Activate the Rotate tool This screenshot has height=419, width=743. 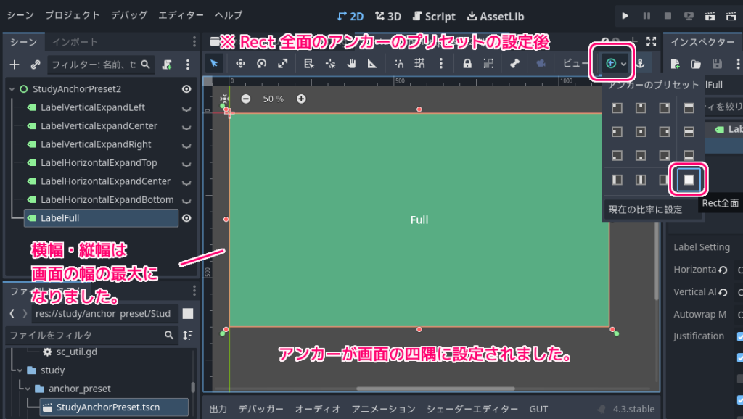coord(262,64)
